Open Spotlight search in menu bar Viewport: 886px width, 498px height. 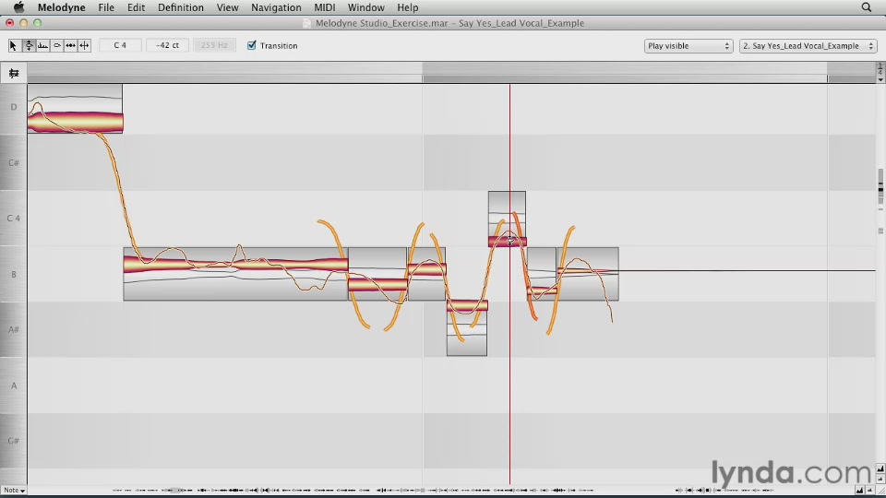pyautogui.click(x=867, y=7)
